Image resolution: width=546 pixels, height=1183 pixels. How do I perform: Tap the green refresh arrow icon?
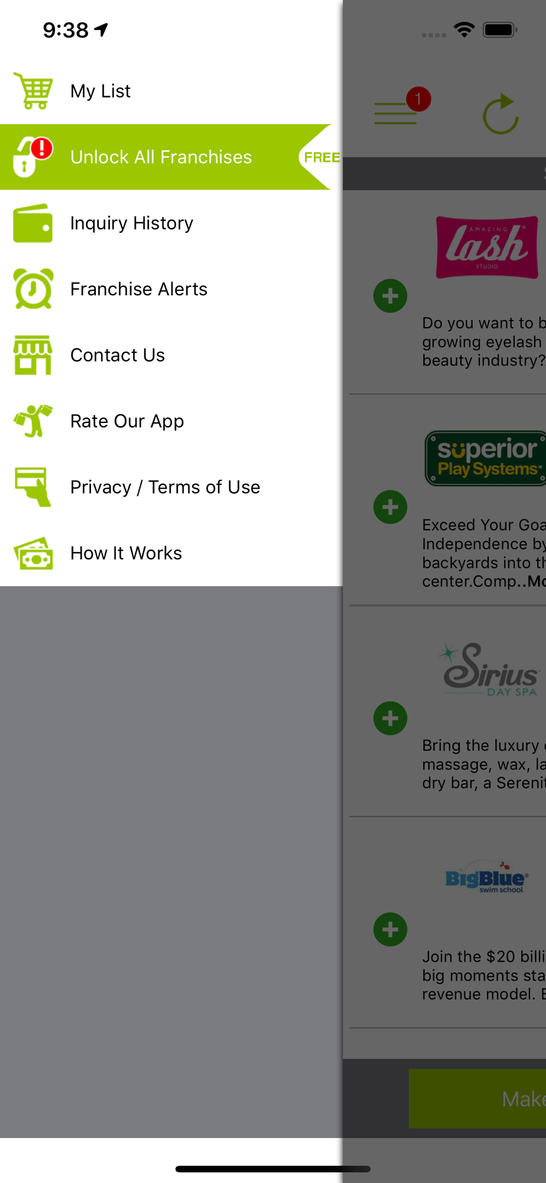tap(501, 114)
